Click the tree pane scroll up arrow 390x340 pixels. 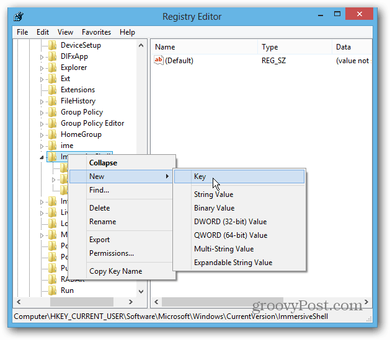coord(141,45)
